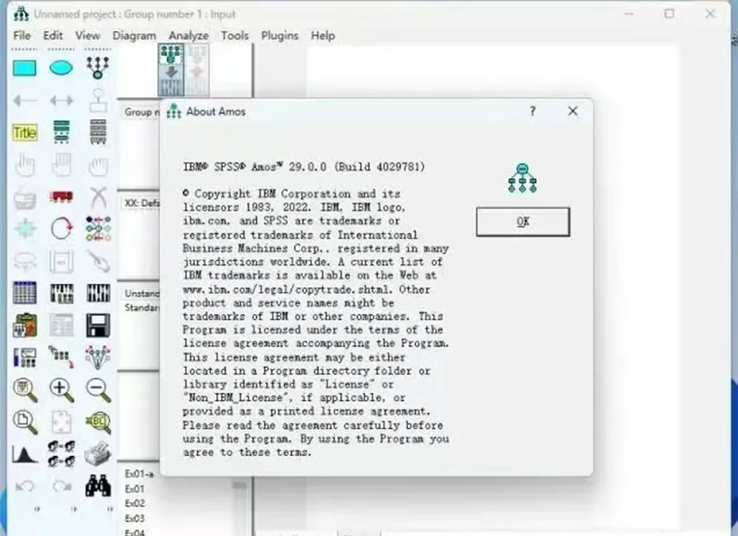Select the draw unobserved variable ellipse tool

tap(61, 68)
